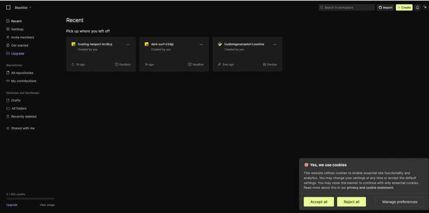Open more options for dark-surf-lr24jp

pos(202,44)
